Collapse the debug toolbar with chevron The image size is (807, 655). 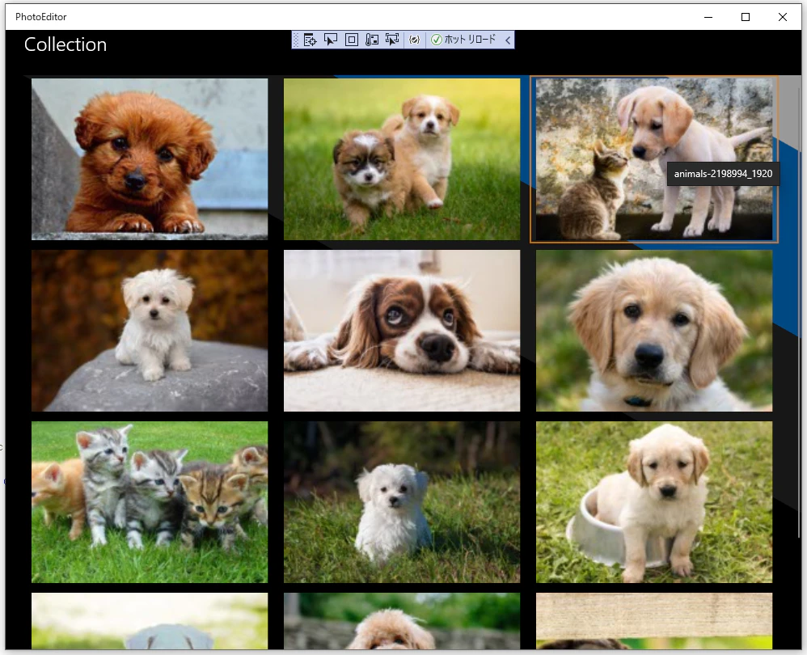(508, 40)
